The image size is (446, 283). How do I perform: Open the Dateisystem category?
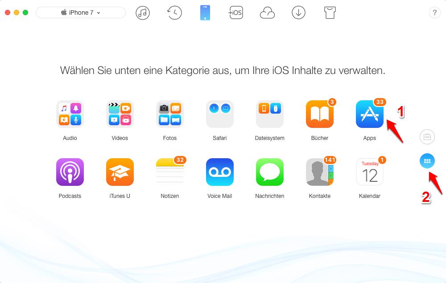click(x=270, y=114)
